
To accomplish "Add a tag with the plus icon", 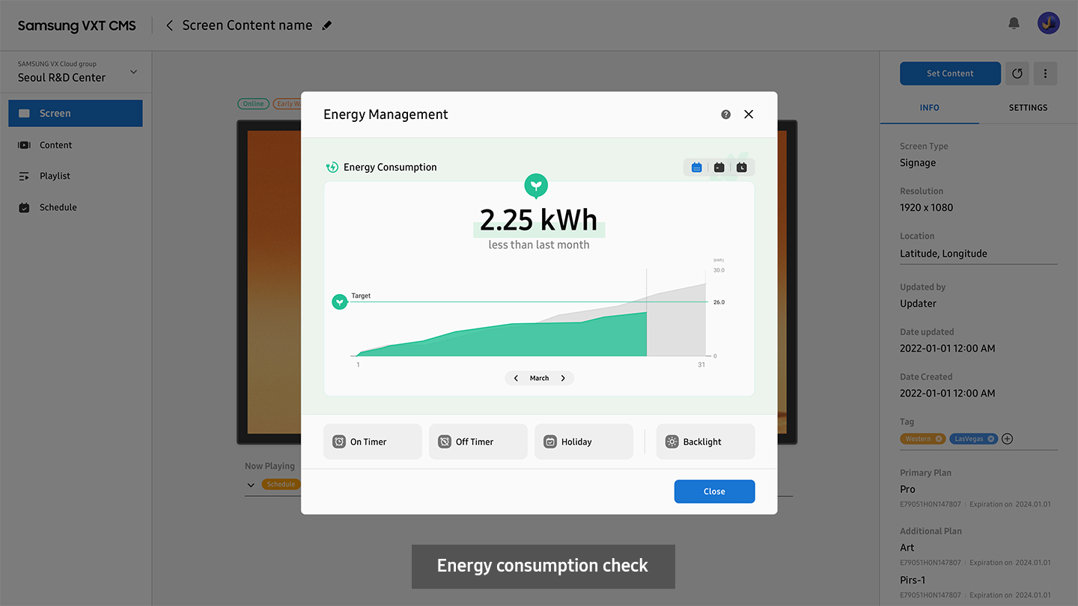I will click(1007, 439).
